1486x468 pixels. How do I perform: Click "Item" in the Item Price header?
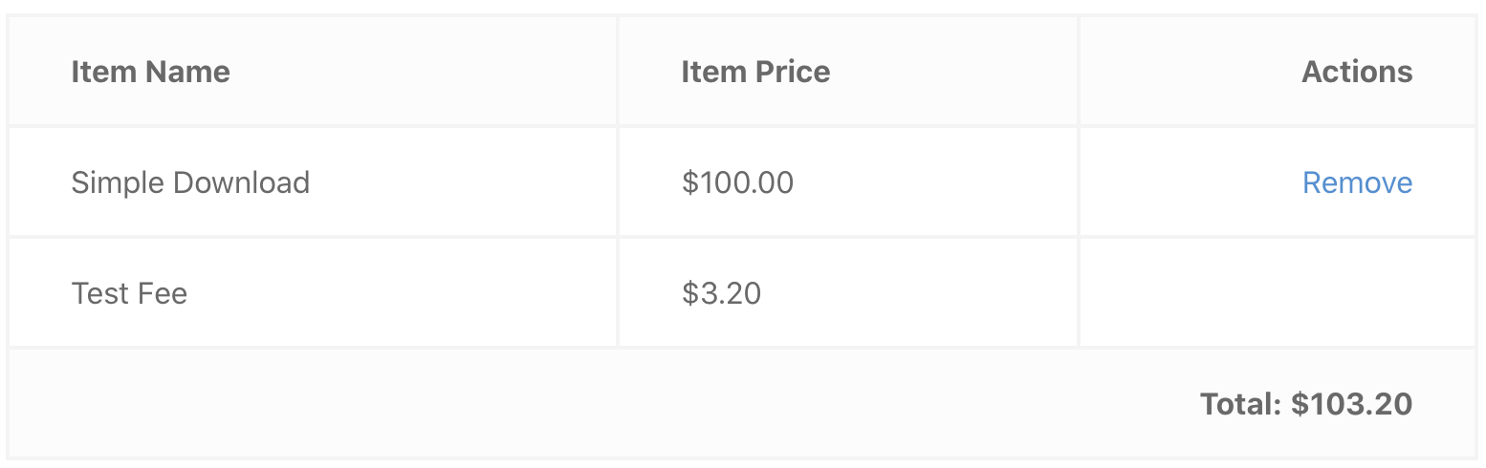[710, 72]
